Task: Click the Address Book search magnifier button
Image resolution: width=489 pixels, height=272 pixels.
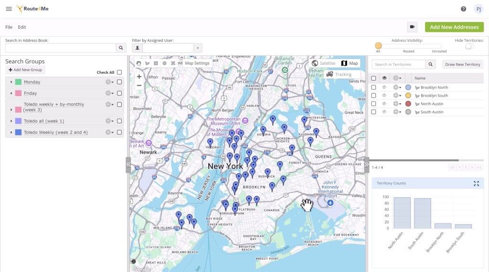Action: pos(121,48)
